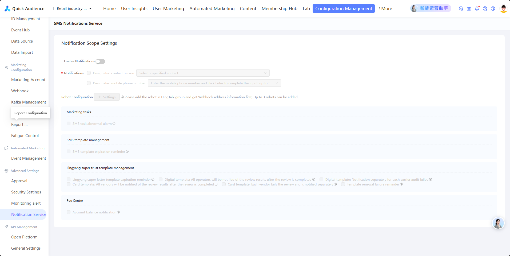Image resolution: width=510 pixels, height=256 pixels.
Task: Click info icon after Lingyang super letter expiration reminder
Action: point(153,179)
